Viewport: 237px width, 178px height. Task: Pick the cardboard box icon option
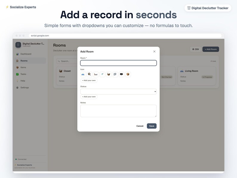pos(128,74)
